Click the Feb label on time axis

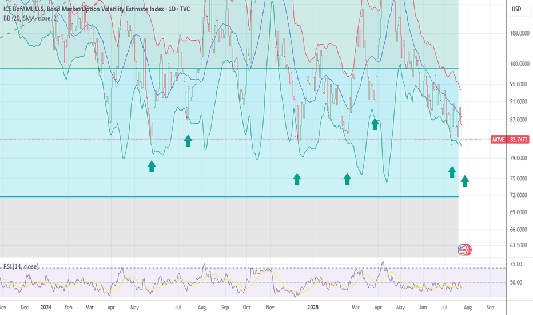click(x=68, y=307)
